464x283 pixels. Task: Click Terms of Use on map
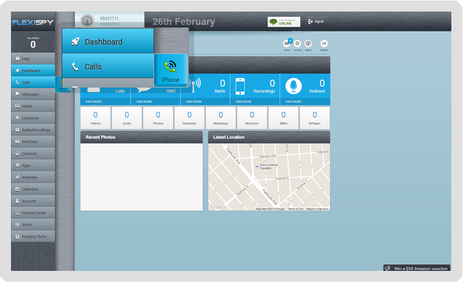coord(296,209)
